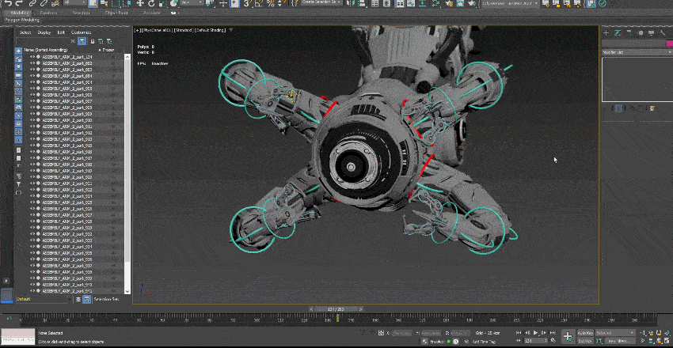The image size is (673, 348).
Task: Toggle the scene explorer filter funnel
Action: [x=82, y=41]
